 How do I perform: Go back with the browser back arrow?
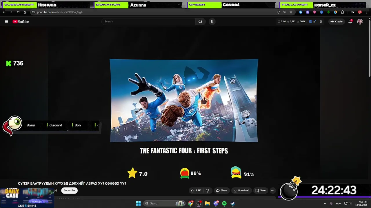[4, 12]
